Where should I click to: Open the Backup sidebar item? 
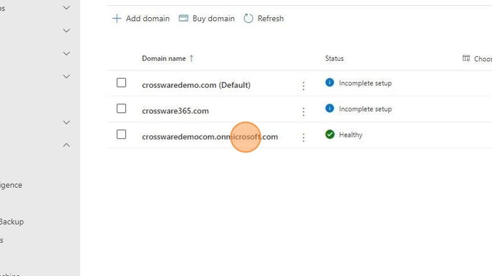(x=11, y=222)
